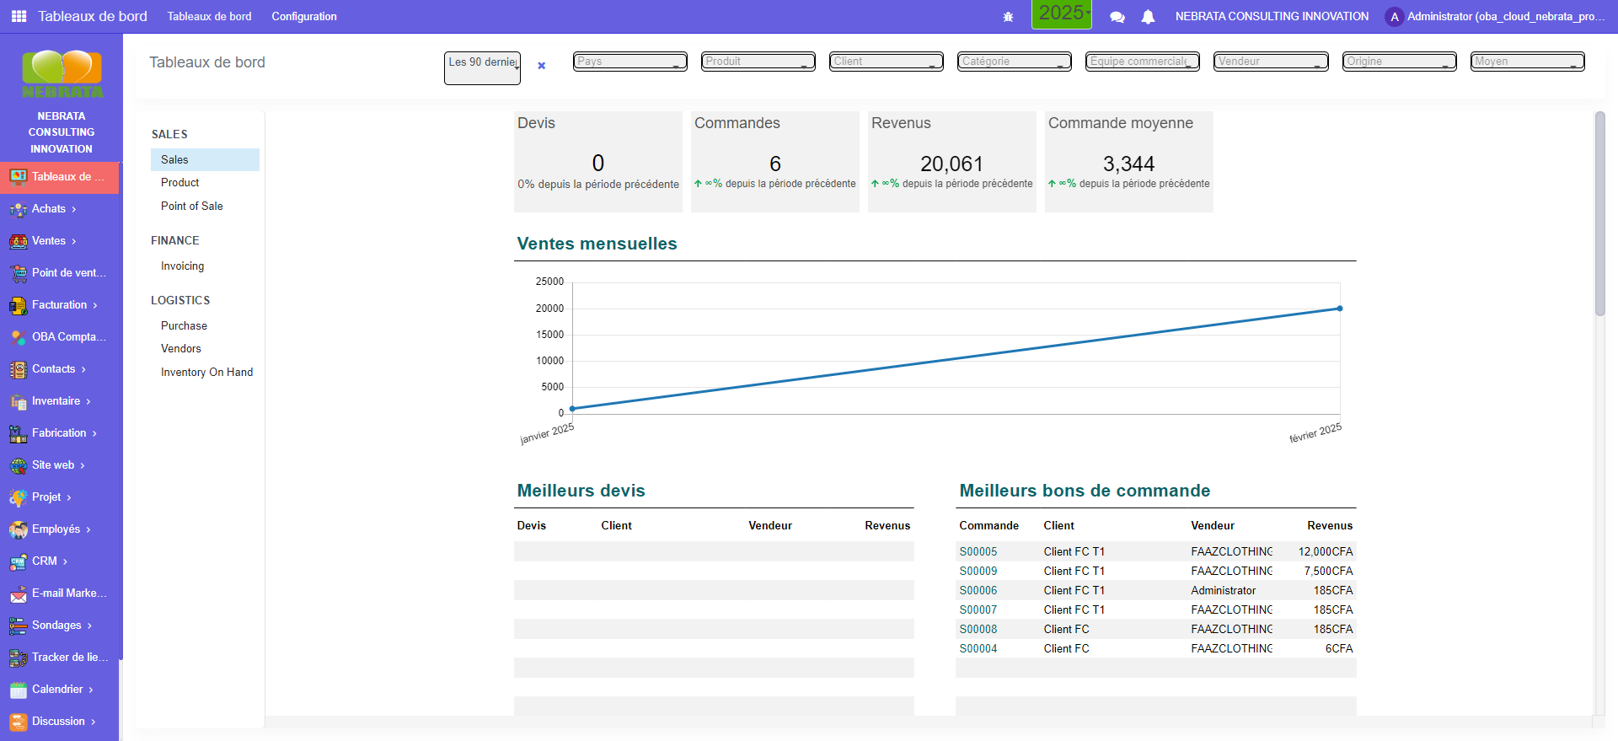Expand the Pays filter dropdown
This screenshot has width=1618, height=741.
630,62
